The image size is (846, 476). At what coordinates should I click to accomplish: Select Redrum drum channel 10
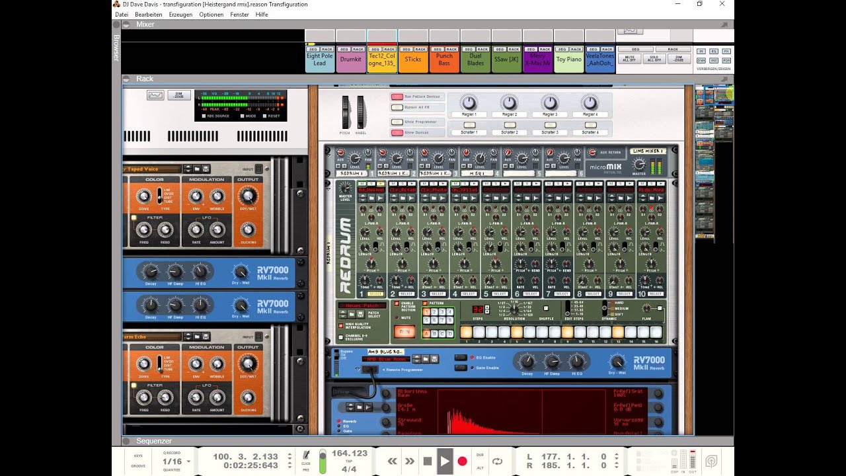(x=656, y=294)
